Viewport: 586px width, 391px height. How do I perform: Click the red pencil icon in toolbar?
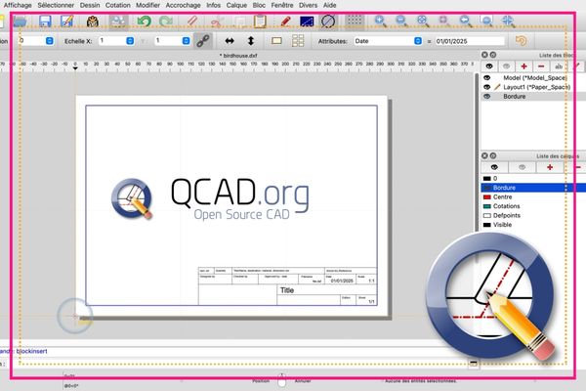coord(285,21)
